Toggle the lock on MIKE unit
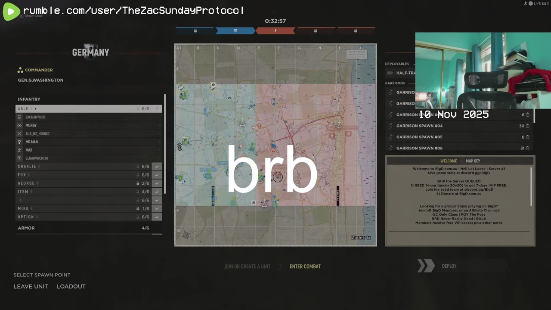The height and width of the screenshot is (310, 551). click(x=138, y=208)
